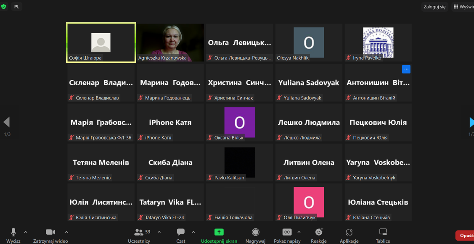Expand the video options chevron
474x244 pixels.
point(66,232)
